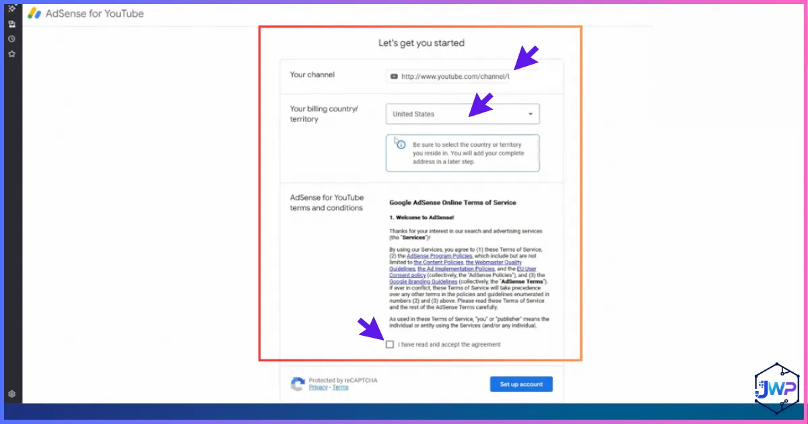Viewport: 808px width, 424px height.
Task: Click the 'Your billing country/ territory' label
Action: pyautogui.click(x=324, y=114)
